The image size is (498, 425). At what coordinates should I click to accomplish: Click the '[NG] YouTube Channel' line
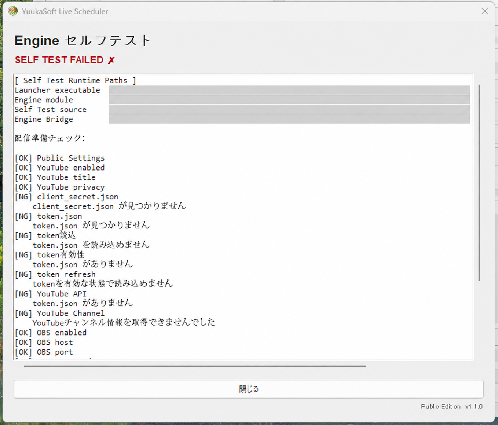pos(59,313)
